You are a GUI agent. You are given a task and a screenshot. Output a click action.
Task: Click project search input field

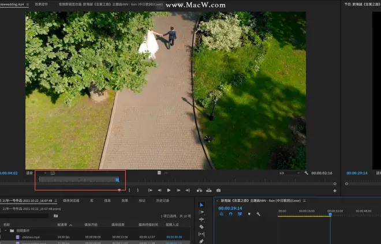[x=24, y=216]
